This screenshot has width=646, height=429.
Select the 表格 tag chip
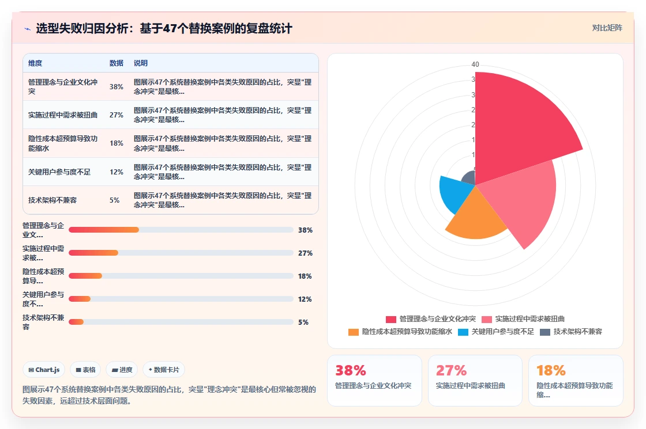click(x=85, y=370)
